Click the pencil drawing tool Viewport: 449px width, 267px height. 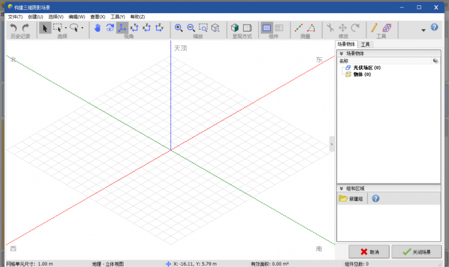pos(374,28)
